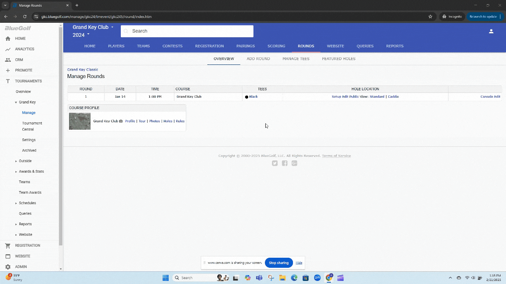Click the camera icon beside Grand Key Club
The height and width of the screenshot is (284, 506).
121,121
